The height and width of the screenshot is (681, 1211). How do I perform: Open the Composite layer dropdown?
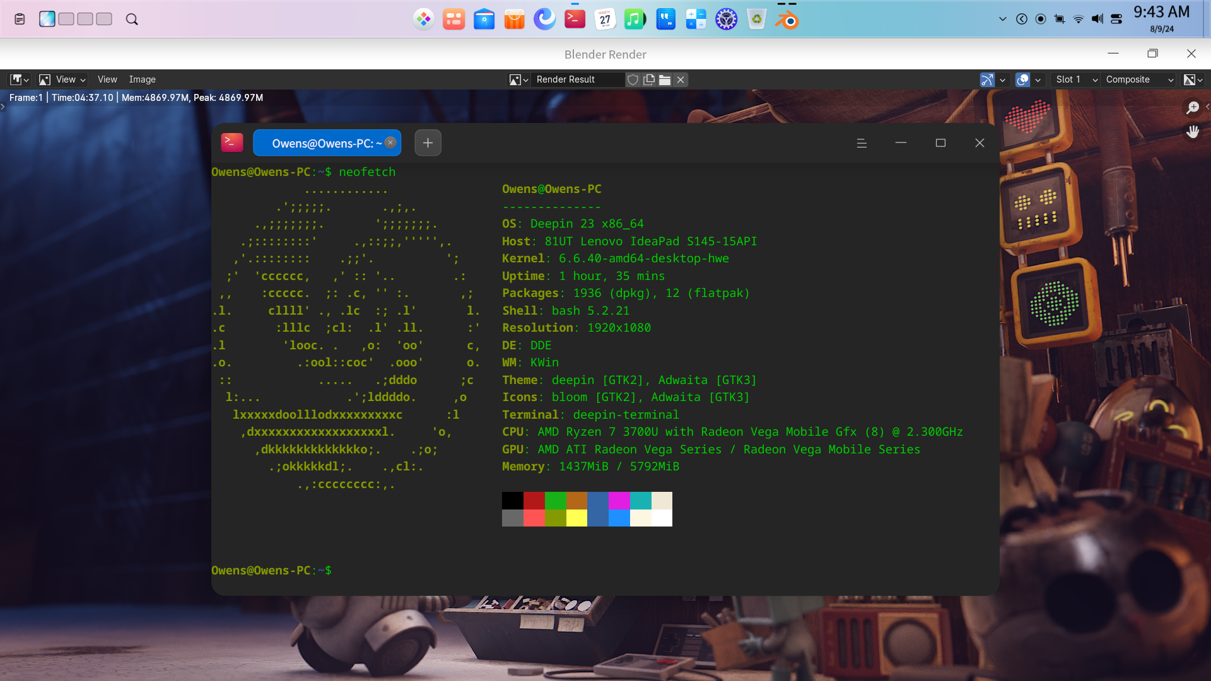(x=1139, y=79)
